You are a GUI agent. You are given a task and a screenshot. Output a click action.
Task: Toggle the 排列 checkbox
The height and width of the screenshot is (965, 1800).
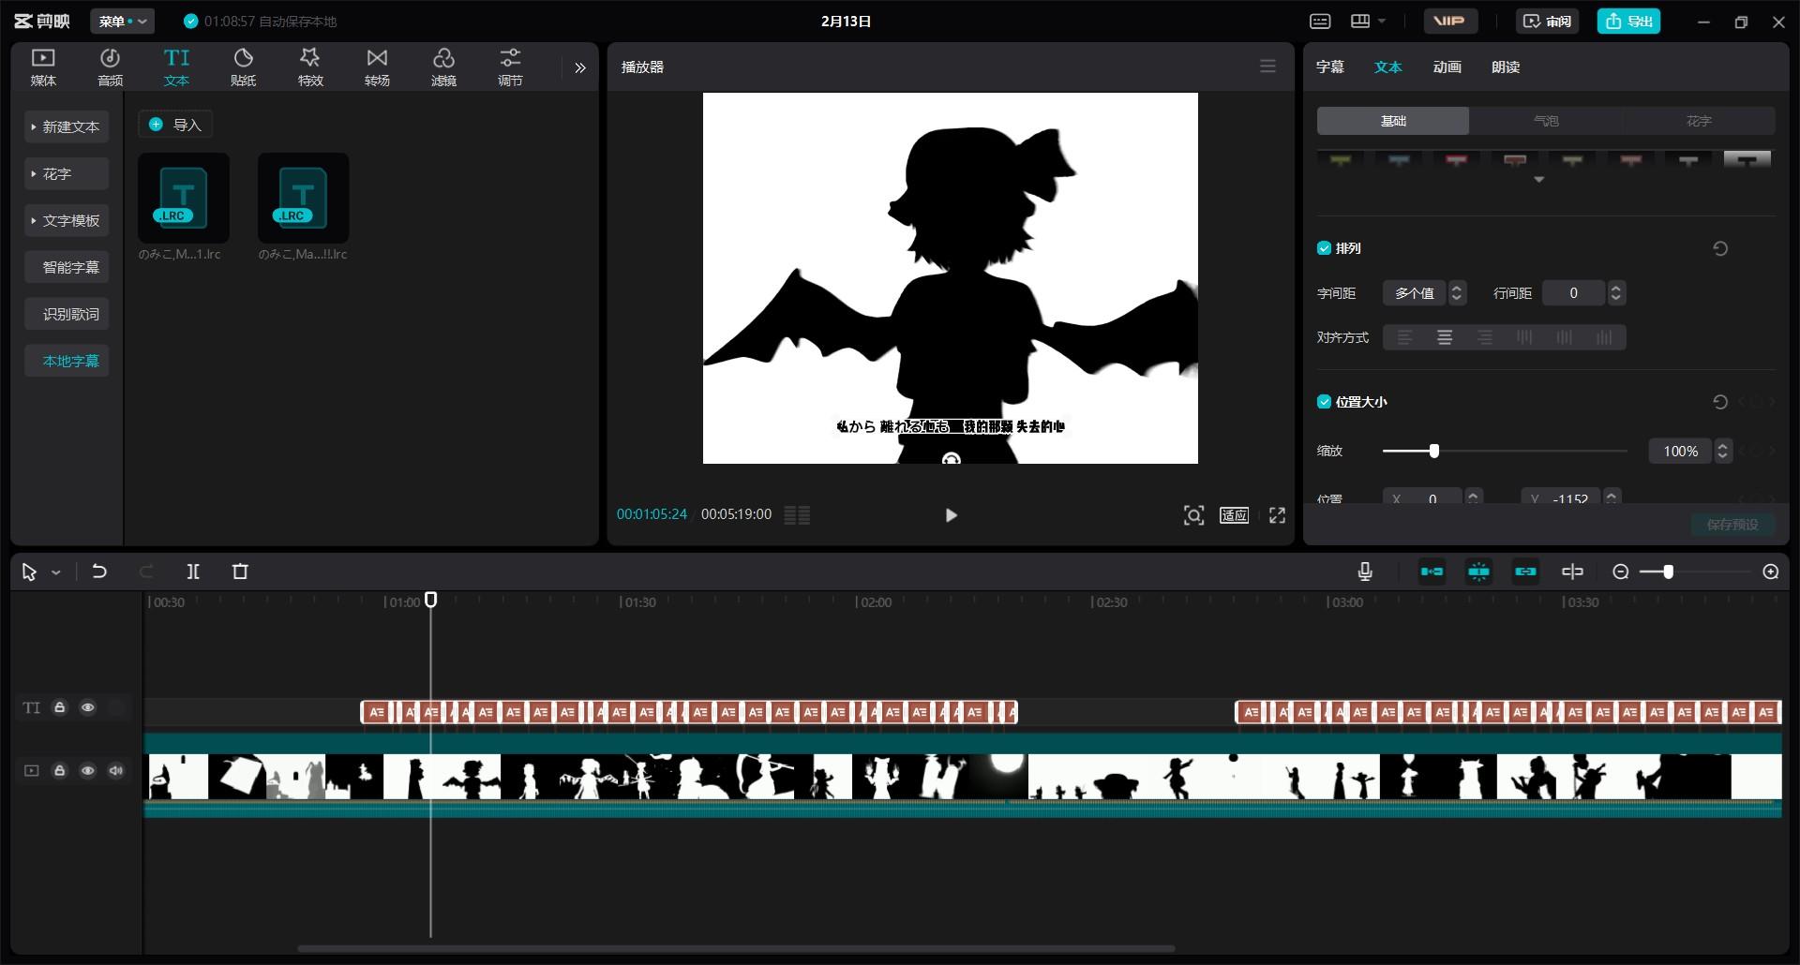point(1324,248)
